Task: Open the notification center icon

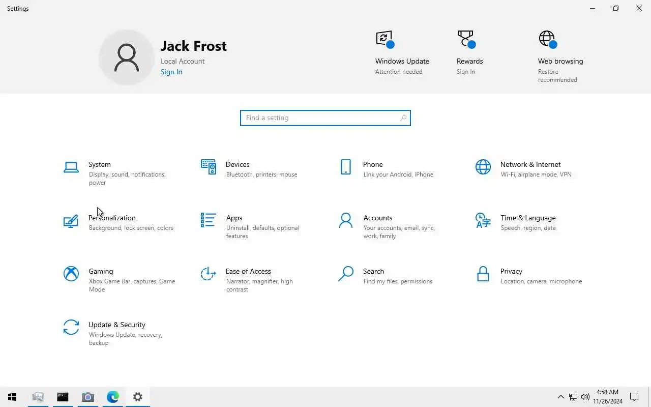Action: pyautogui.click(x=634, y=397)
